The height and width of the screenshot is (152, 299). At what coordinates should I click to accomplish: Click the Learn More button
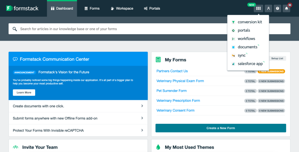(x=24, y=92)
